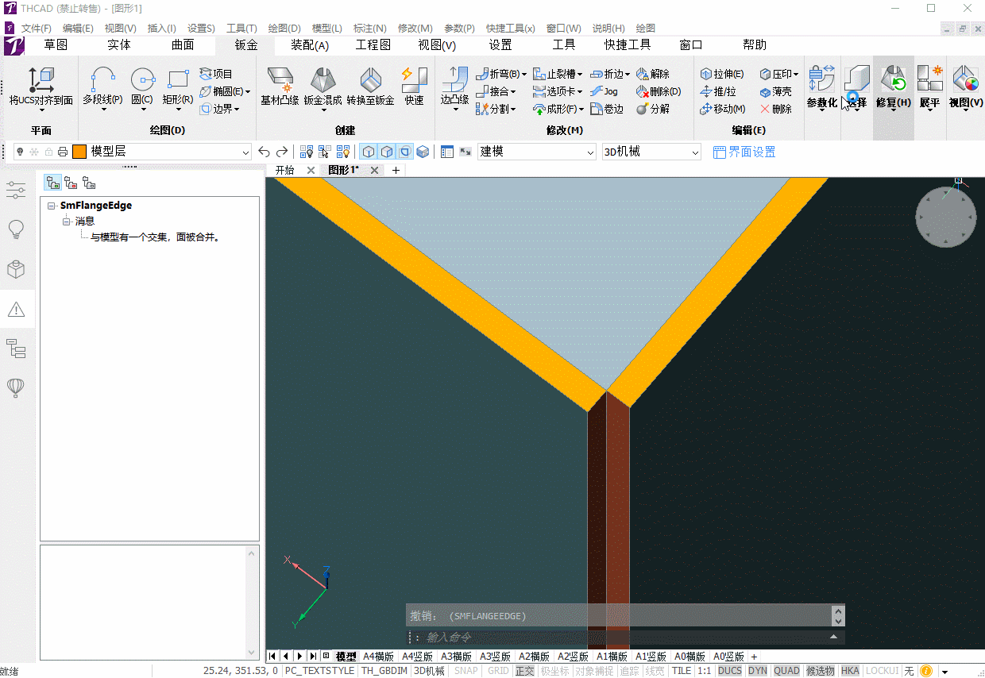Click the orange layer color swatch
Viewport: 985px width, 678px height.
pos(79,152)
